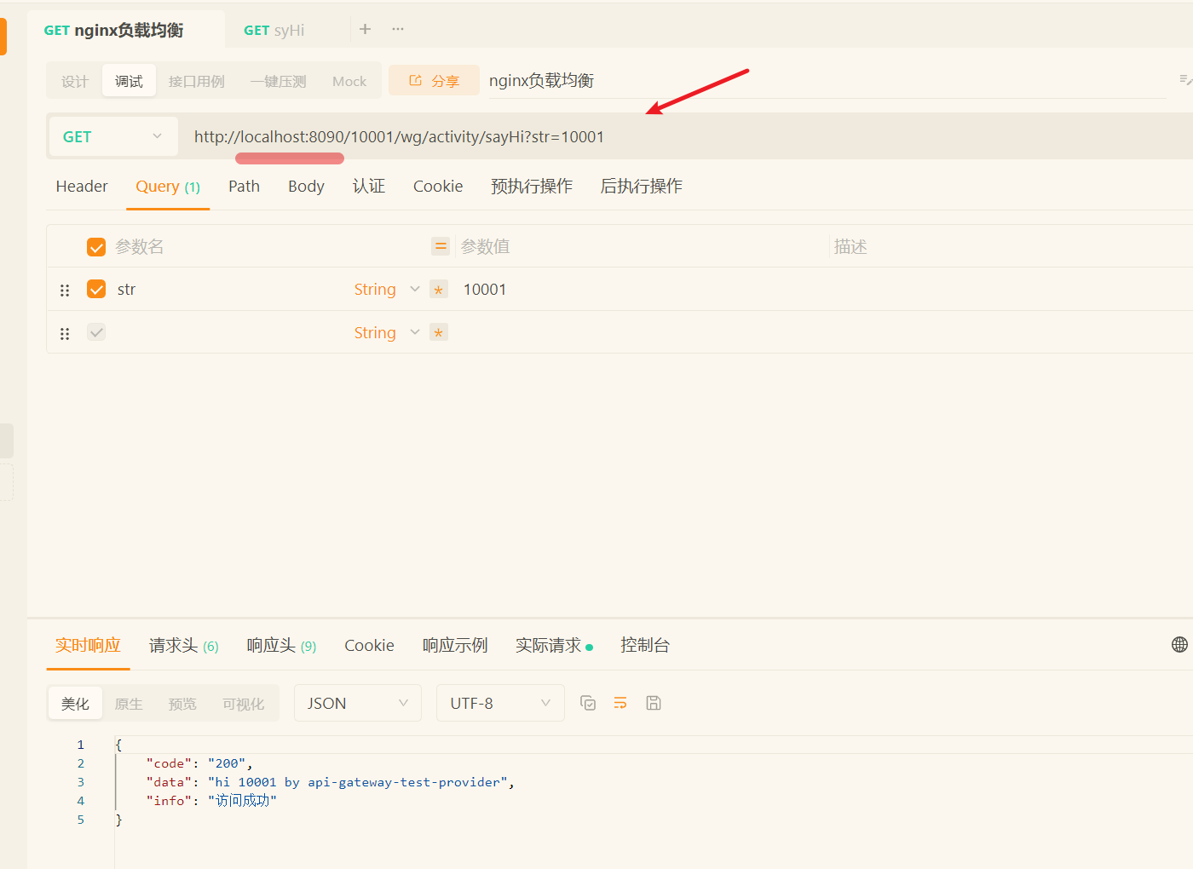
Task: Click the copy response icon
Action: [588, 703]
